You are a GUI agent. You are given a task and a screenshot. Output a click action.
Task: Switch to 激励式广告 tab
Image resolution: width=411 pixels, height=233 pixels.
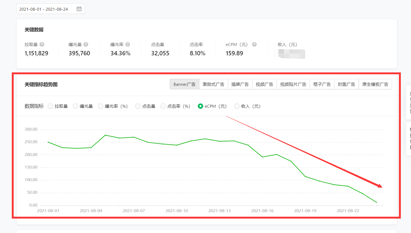click(x=213, y=84)
